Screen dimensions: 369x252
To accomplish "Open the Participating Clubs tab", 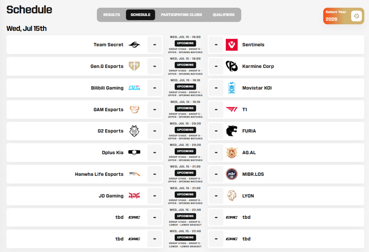I will (181, 15).
